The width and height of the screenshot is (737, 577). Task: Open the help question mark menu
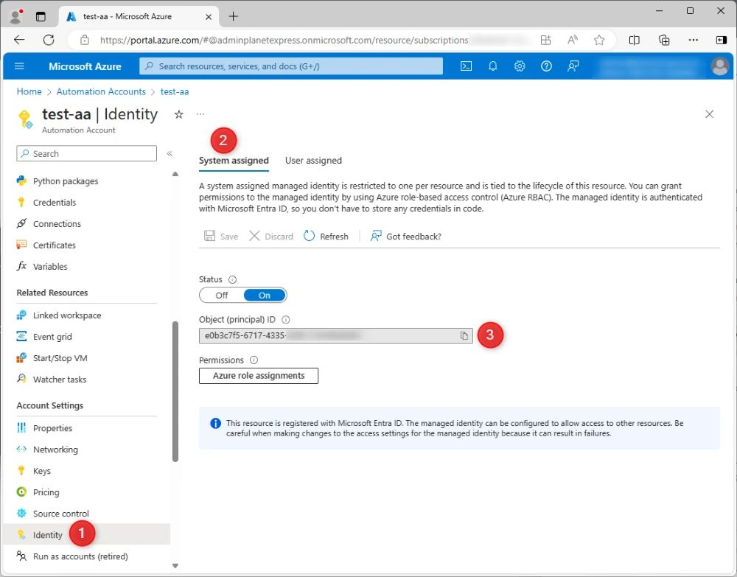(x=546, y=66)
